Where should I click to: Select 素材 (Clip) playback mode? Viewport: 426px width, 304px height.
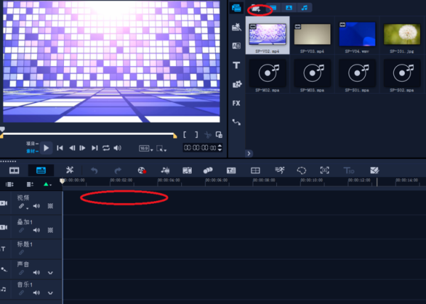point(32,151)
